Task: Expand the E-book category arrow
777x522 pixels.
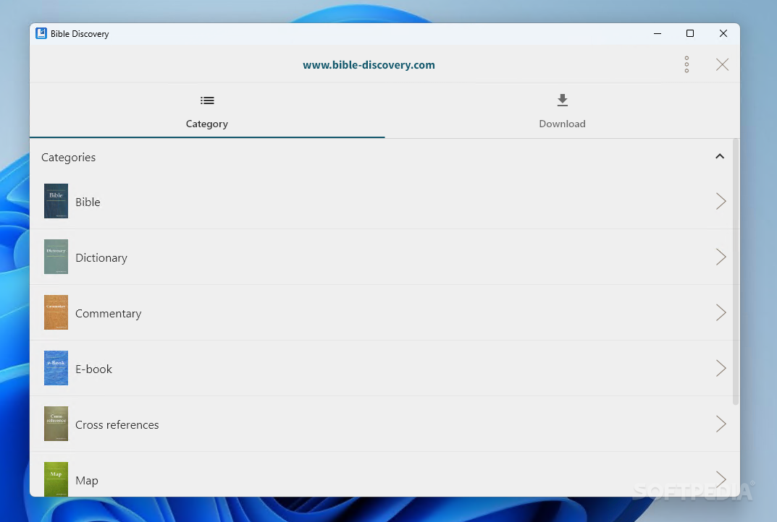Action: [x=721, y=368]
